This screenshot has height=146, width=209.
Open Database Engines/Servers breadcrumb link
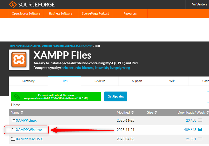tap(68, 46)
